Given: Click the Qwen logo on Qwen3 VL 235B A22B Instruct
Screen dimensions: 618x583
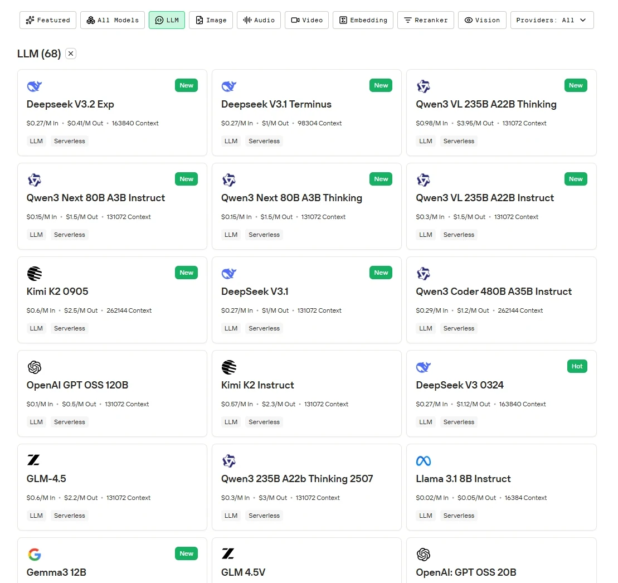Looking at the screenshot, I should [x=424, y=179].
